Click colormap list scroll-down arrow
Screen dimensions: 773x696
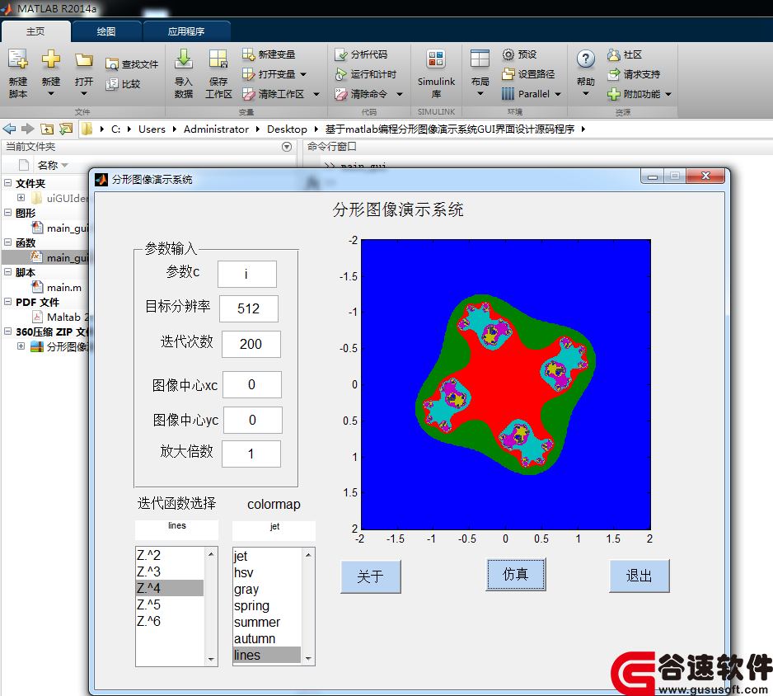click(308, 659)
